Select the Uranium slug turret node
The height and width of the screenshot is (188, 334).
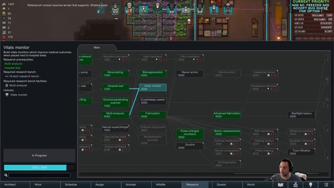tap(153, 128)
